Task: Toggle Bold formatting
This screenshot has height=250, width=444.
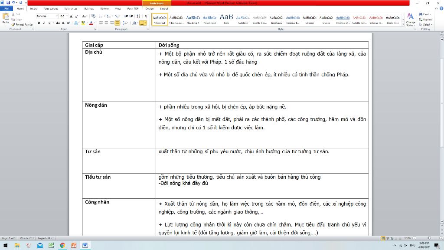Action: pyautogui.click(x=39, y=23)
